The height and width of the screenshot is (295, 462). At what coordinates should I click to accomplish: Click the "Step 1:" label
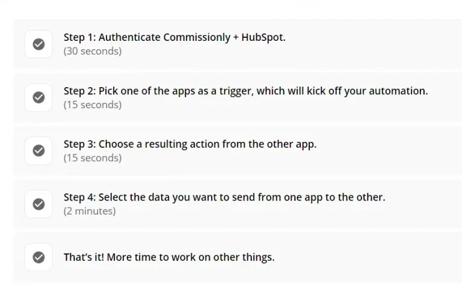(x=79, y=37)
